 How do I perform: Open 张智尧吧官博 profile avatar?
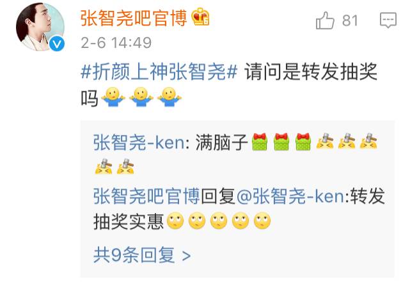pos(40,26)
